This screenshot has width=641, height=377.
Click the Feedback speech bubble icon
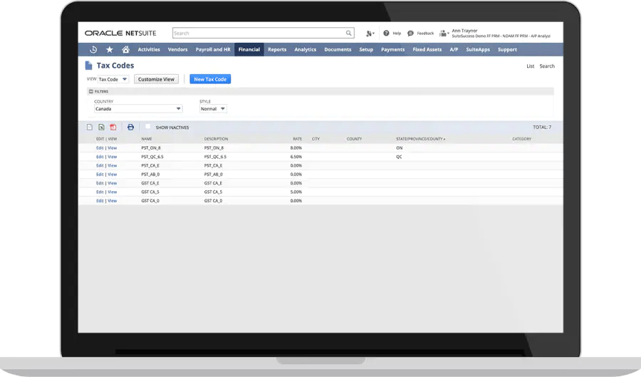(x=410, y=33)
